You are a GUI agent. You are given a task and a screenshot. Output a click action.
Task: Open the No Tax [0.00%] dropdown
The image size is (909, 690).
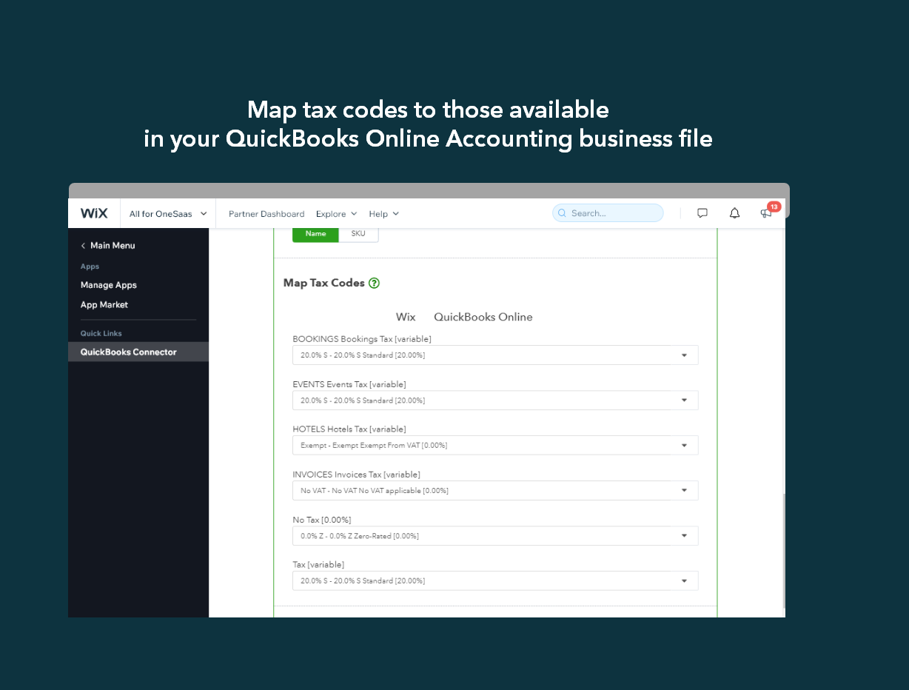pos(495,536)
